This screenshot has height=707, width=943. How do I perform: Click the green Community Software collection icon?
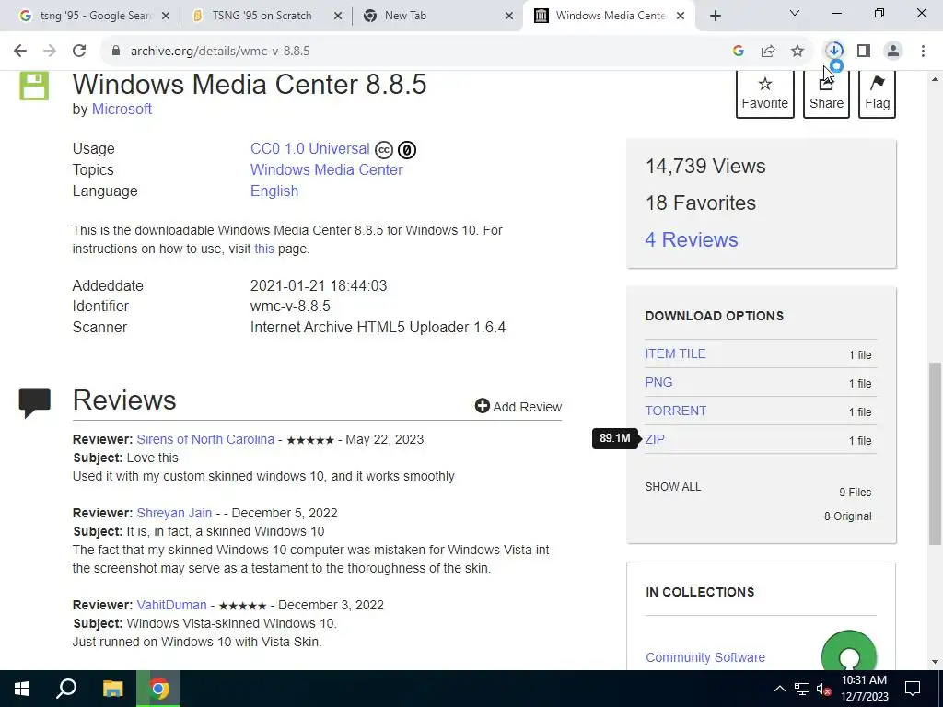(848, 653)
